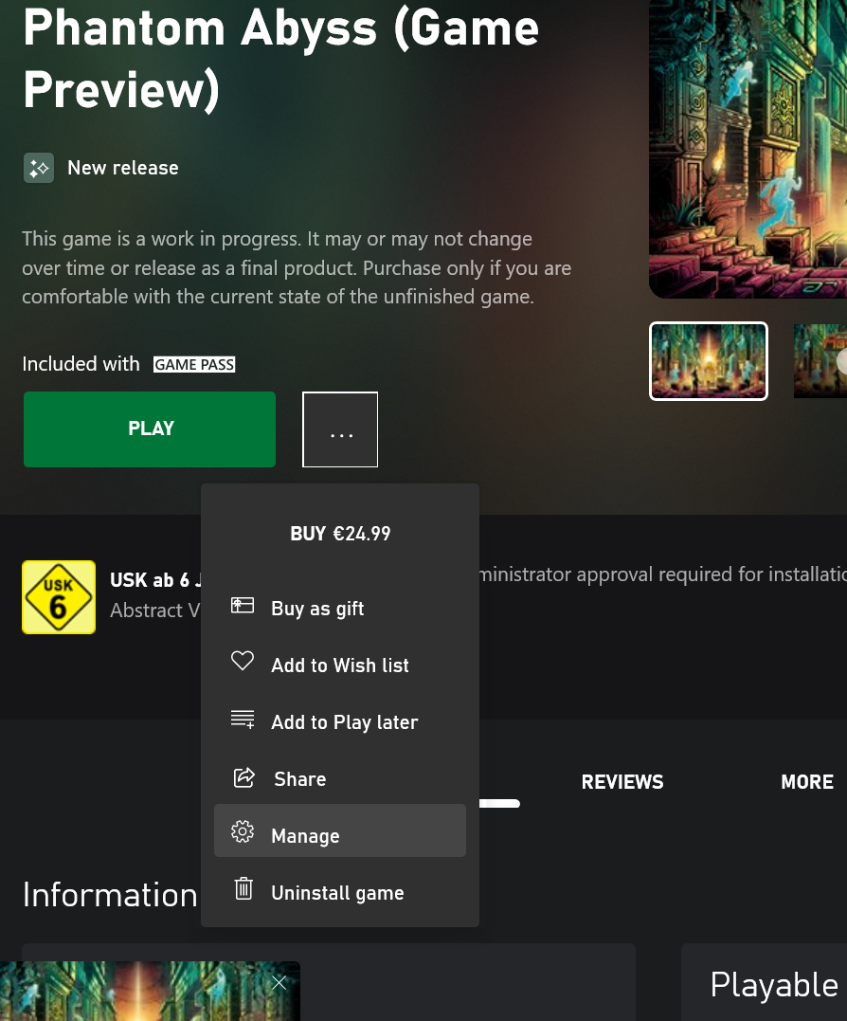Click the gift card icon
The height and width of the screenshot is (1021, 847).
243,606
